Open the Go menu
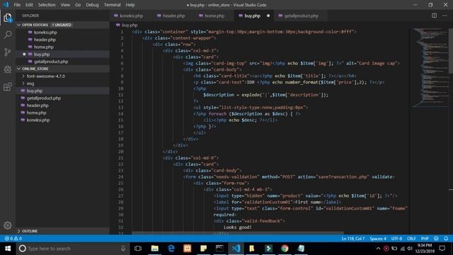This screenshot has height=255, width=453. [x=78, y=5]
